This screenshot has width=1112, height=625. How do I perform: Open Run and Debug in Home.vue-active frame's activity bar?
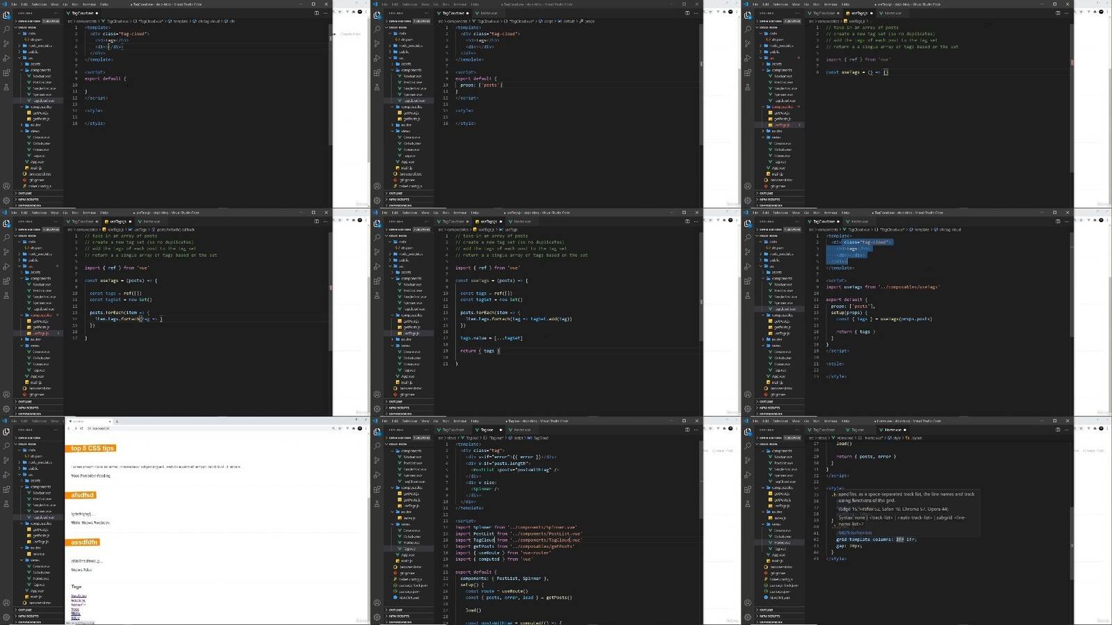coord(748,476)
